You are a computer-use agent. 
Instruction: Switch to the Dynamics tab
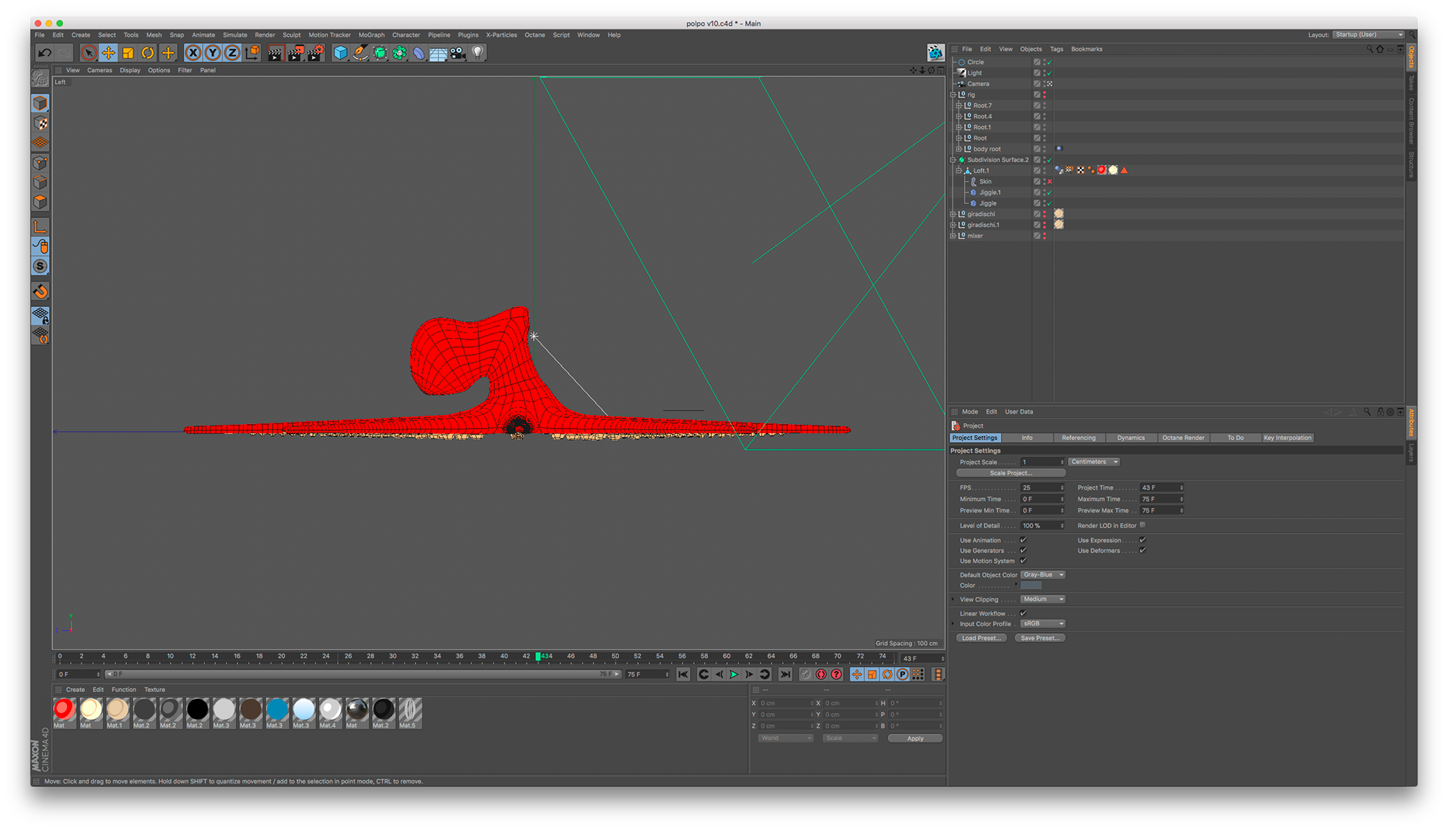pyautogui.click(x=1130, y=438)
